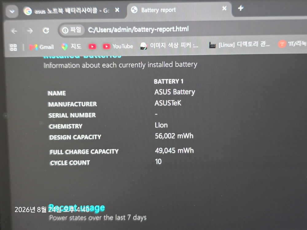Open the [Linux] 디렉토리 bookmark
This screenshot has height=230, width=307.
(239, 44)
